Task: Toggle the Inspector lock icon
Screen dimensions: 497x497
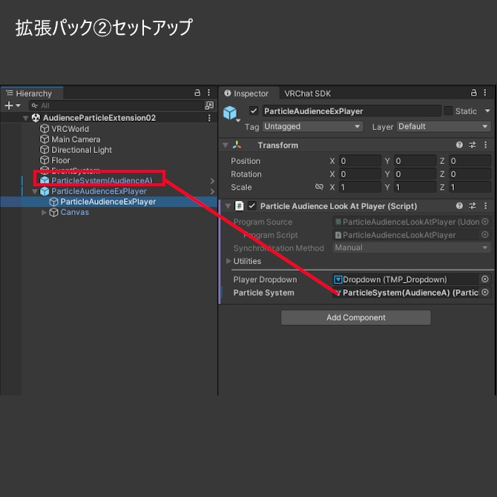Action: [x=473, y=93]
